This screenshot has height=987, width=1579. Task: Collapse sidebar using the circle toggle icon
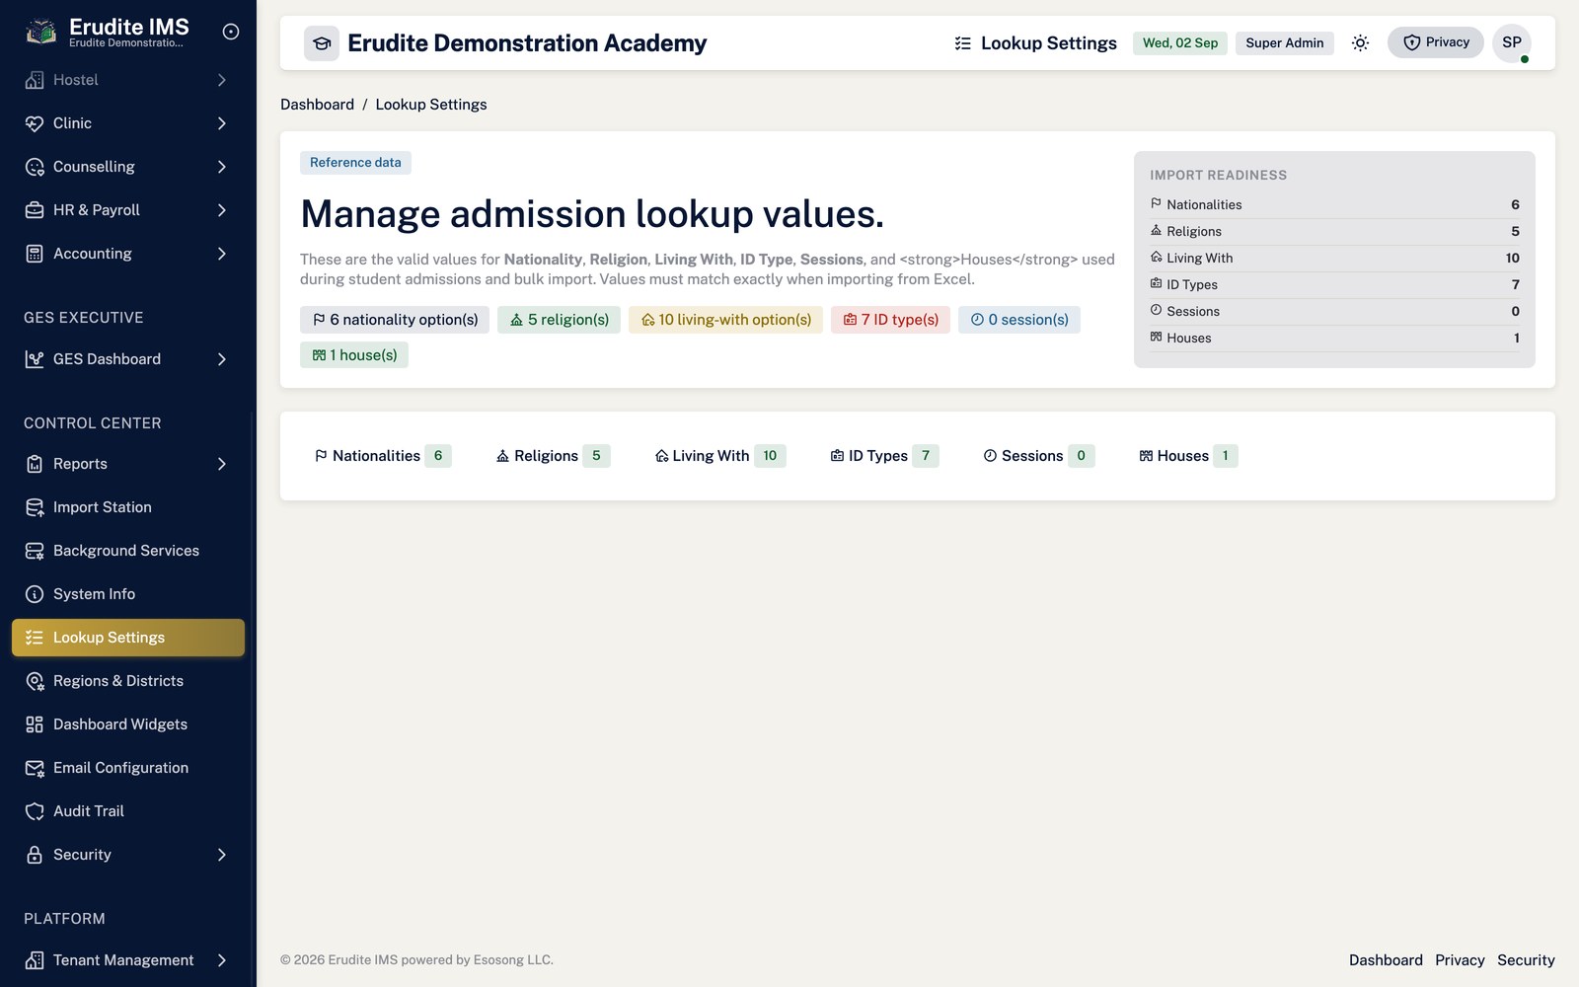click(x=231, y=32)
